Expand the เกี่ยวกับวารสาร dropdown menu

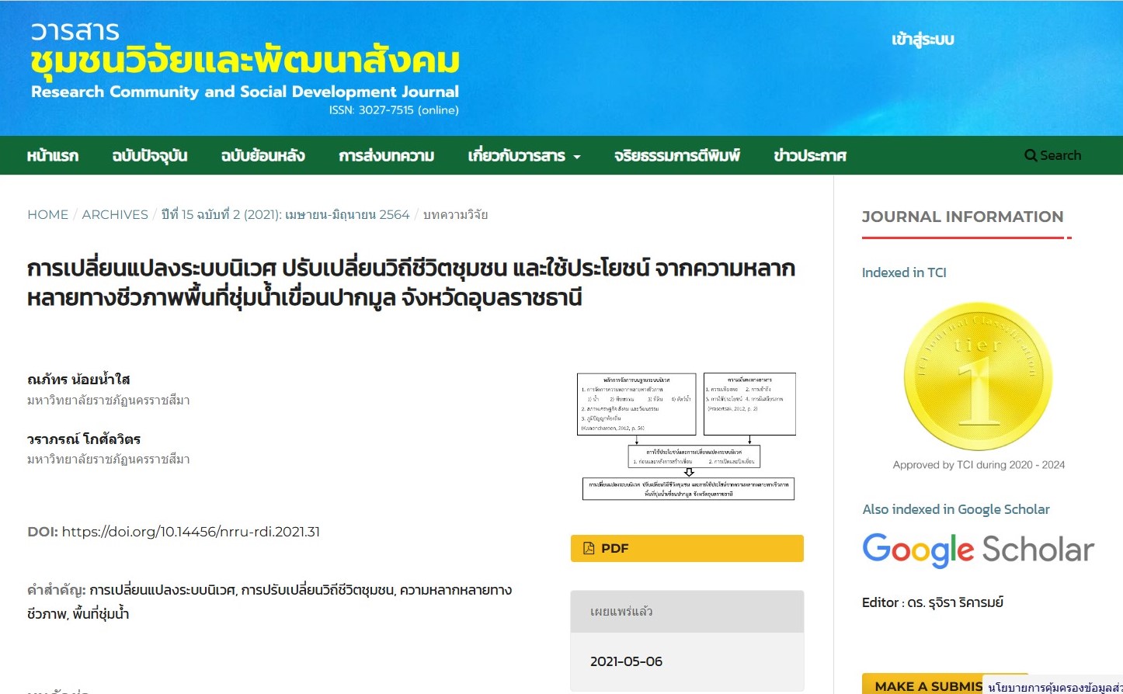point(524,155)
